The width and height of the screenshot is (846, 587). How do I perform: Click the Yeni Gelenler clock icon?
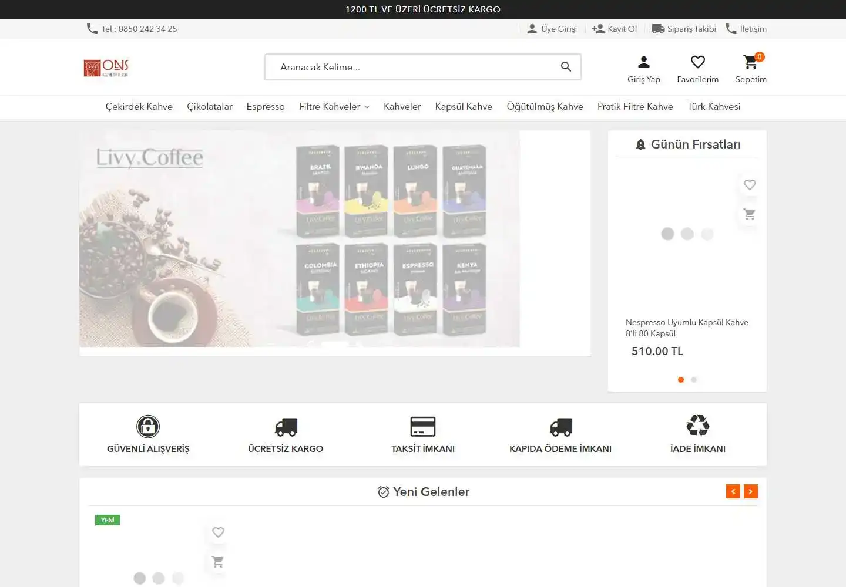[383, 492]
